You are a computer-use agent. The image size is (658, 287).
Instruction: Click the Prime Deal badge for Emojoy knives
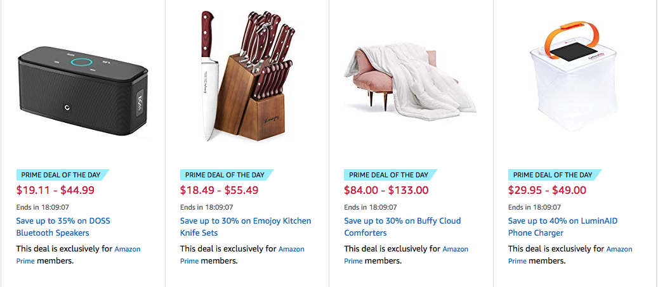click(x=227, y=175)
